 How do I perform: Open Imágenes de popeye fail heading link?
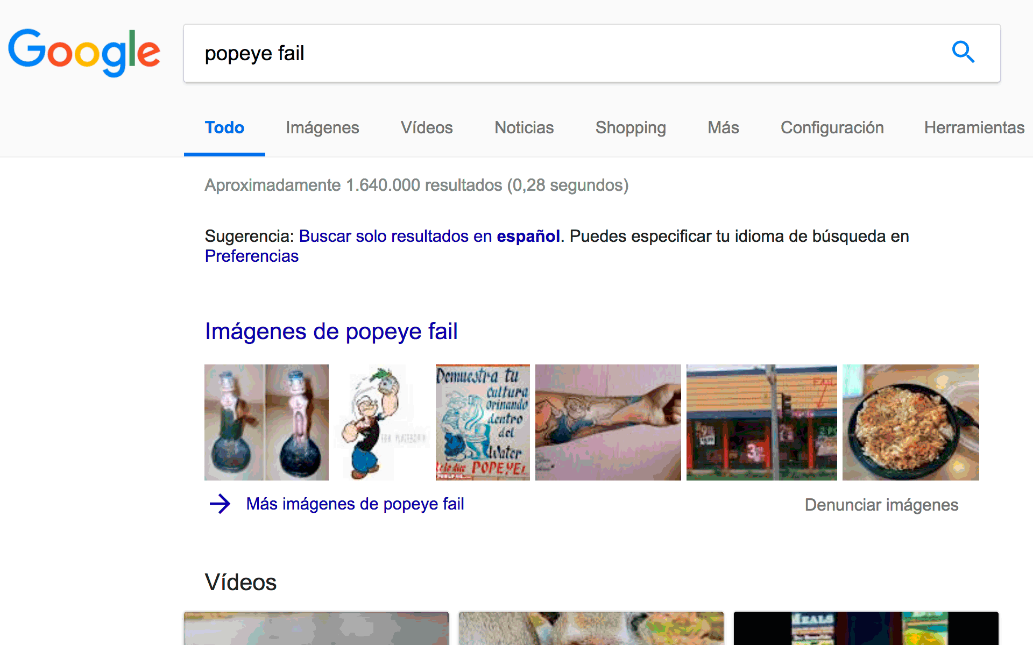pyautogui.click(x=331, y=332)
